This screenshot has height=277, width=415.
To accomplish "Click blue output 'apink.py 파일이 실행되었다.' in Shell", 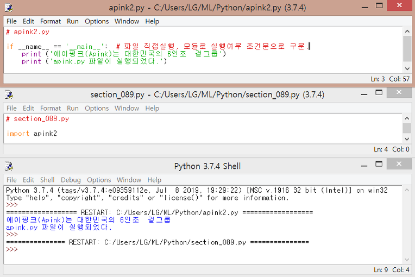I will tap(59, 227).
